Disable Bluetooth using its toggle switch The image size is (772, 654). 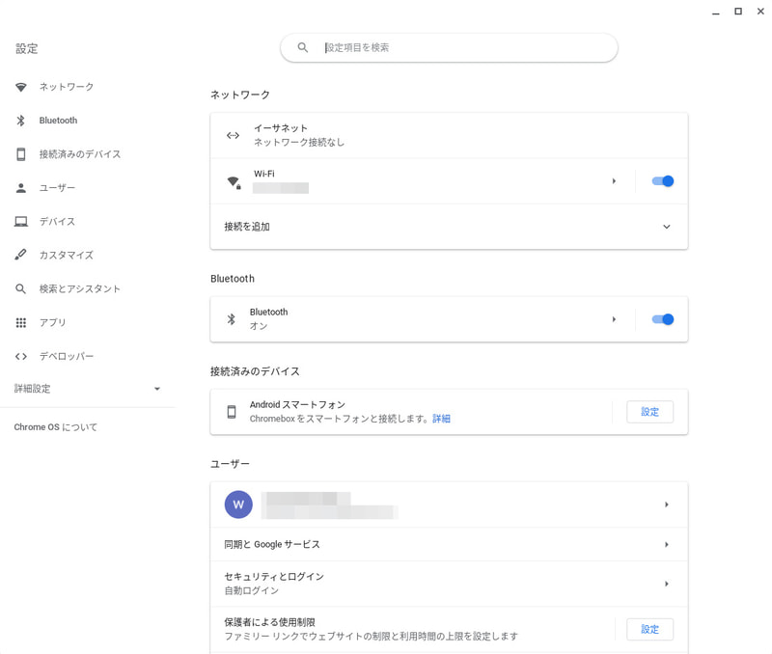(x=663, y=318)
